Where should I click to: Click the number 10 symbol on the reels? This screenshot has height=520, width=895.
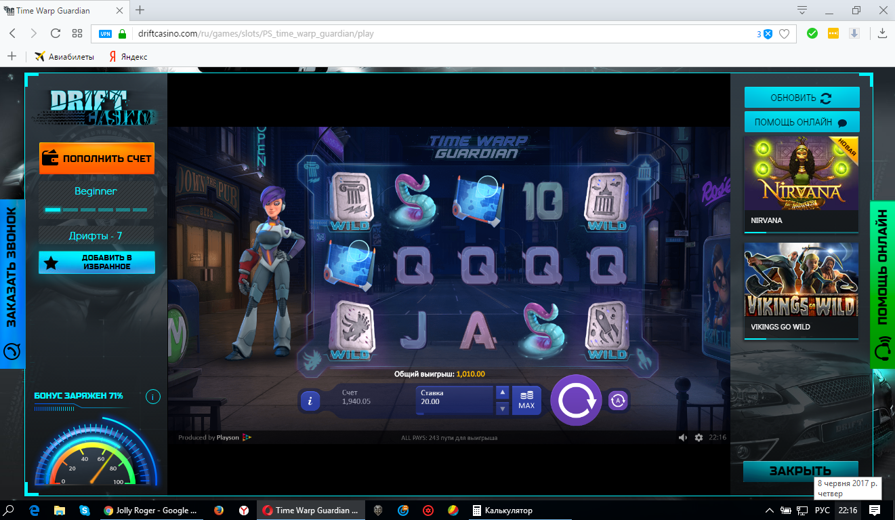point(543,201)
